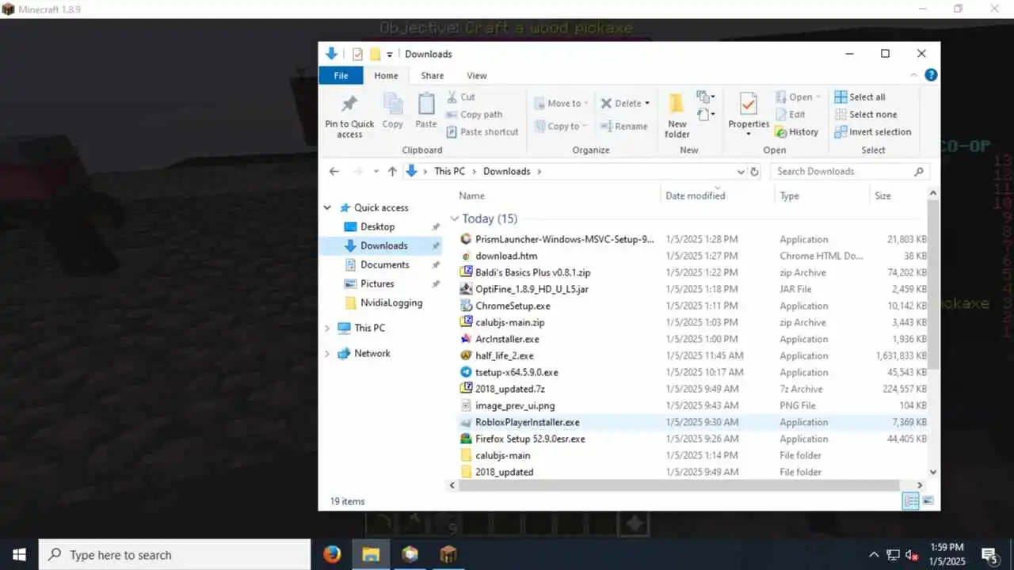This screenshot has height=570, width=1014.
Task: Open recent locations dropdown arrow
Action: [x=375, y=171]
